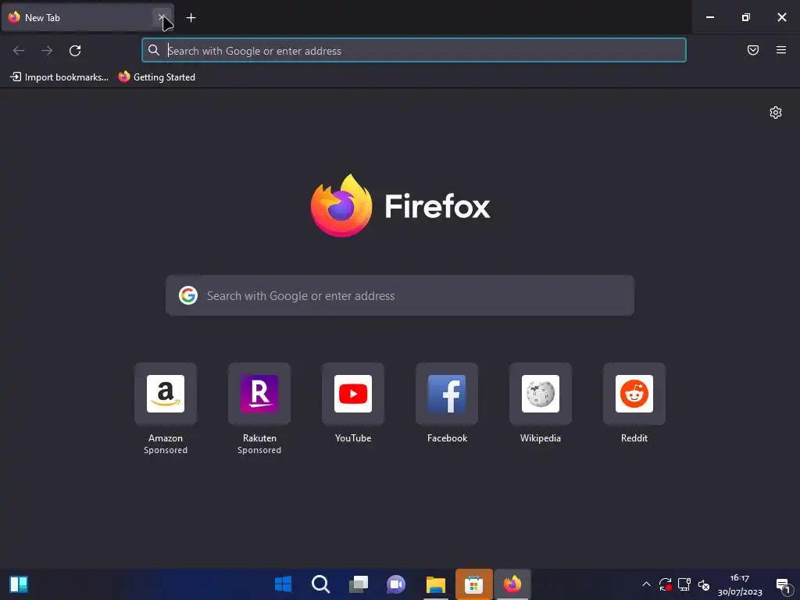The height and width of the screenshot is (600, 800).
Task: Click the Google search box on page
Action: (400, 295)
